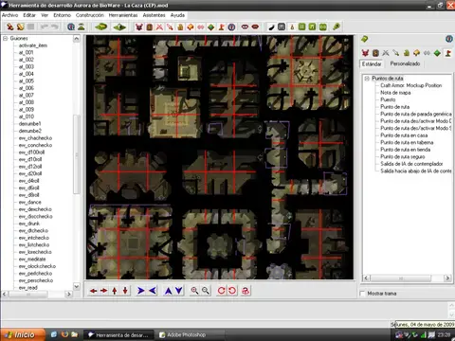Click the zoom in magnifier below the map
This screenshot has height=341, width=455.
tap(194, 291)
